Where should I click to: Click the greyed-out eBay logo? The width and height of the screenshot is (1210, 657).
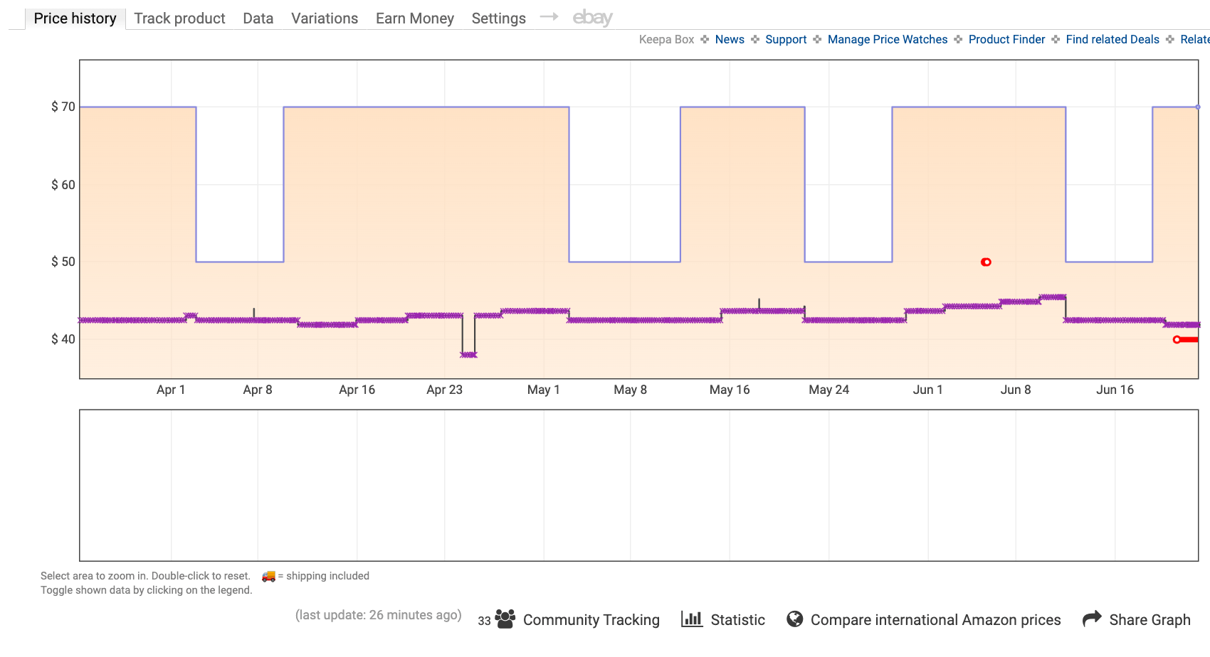(592, 18)
